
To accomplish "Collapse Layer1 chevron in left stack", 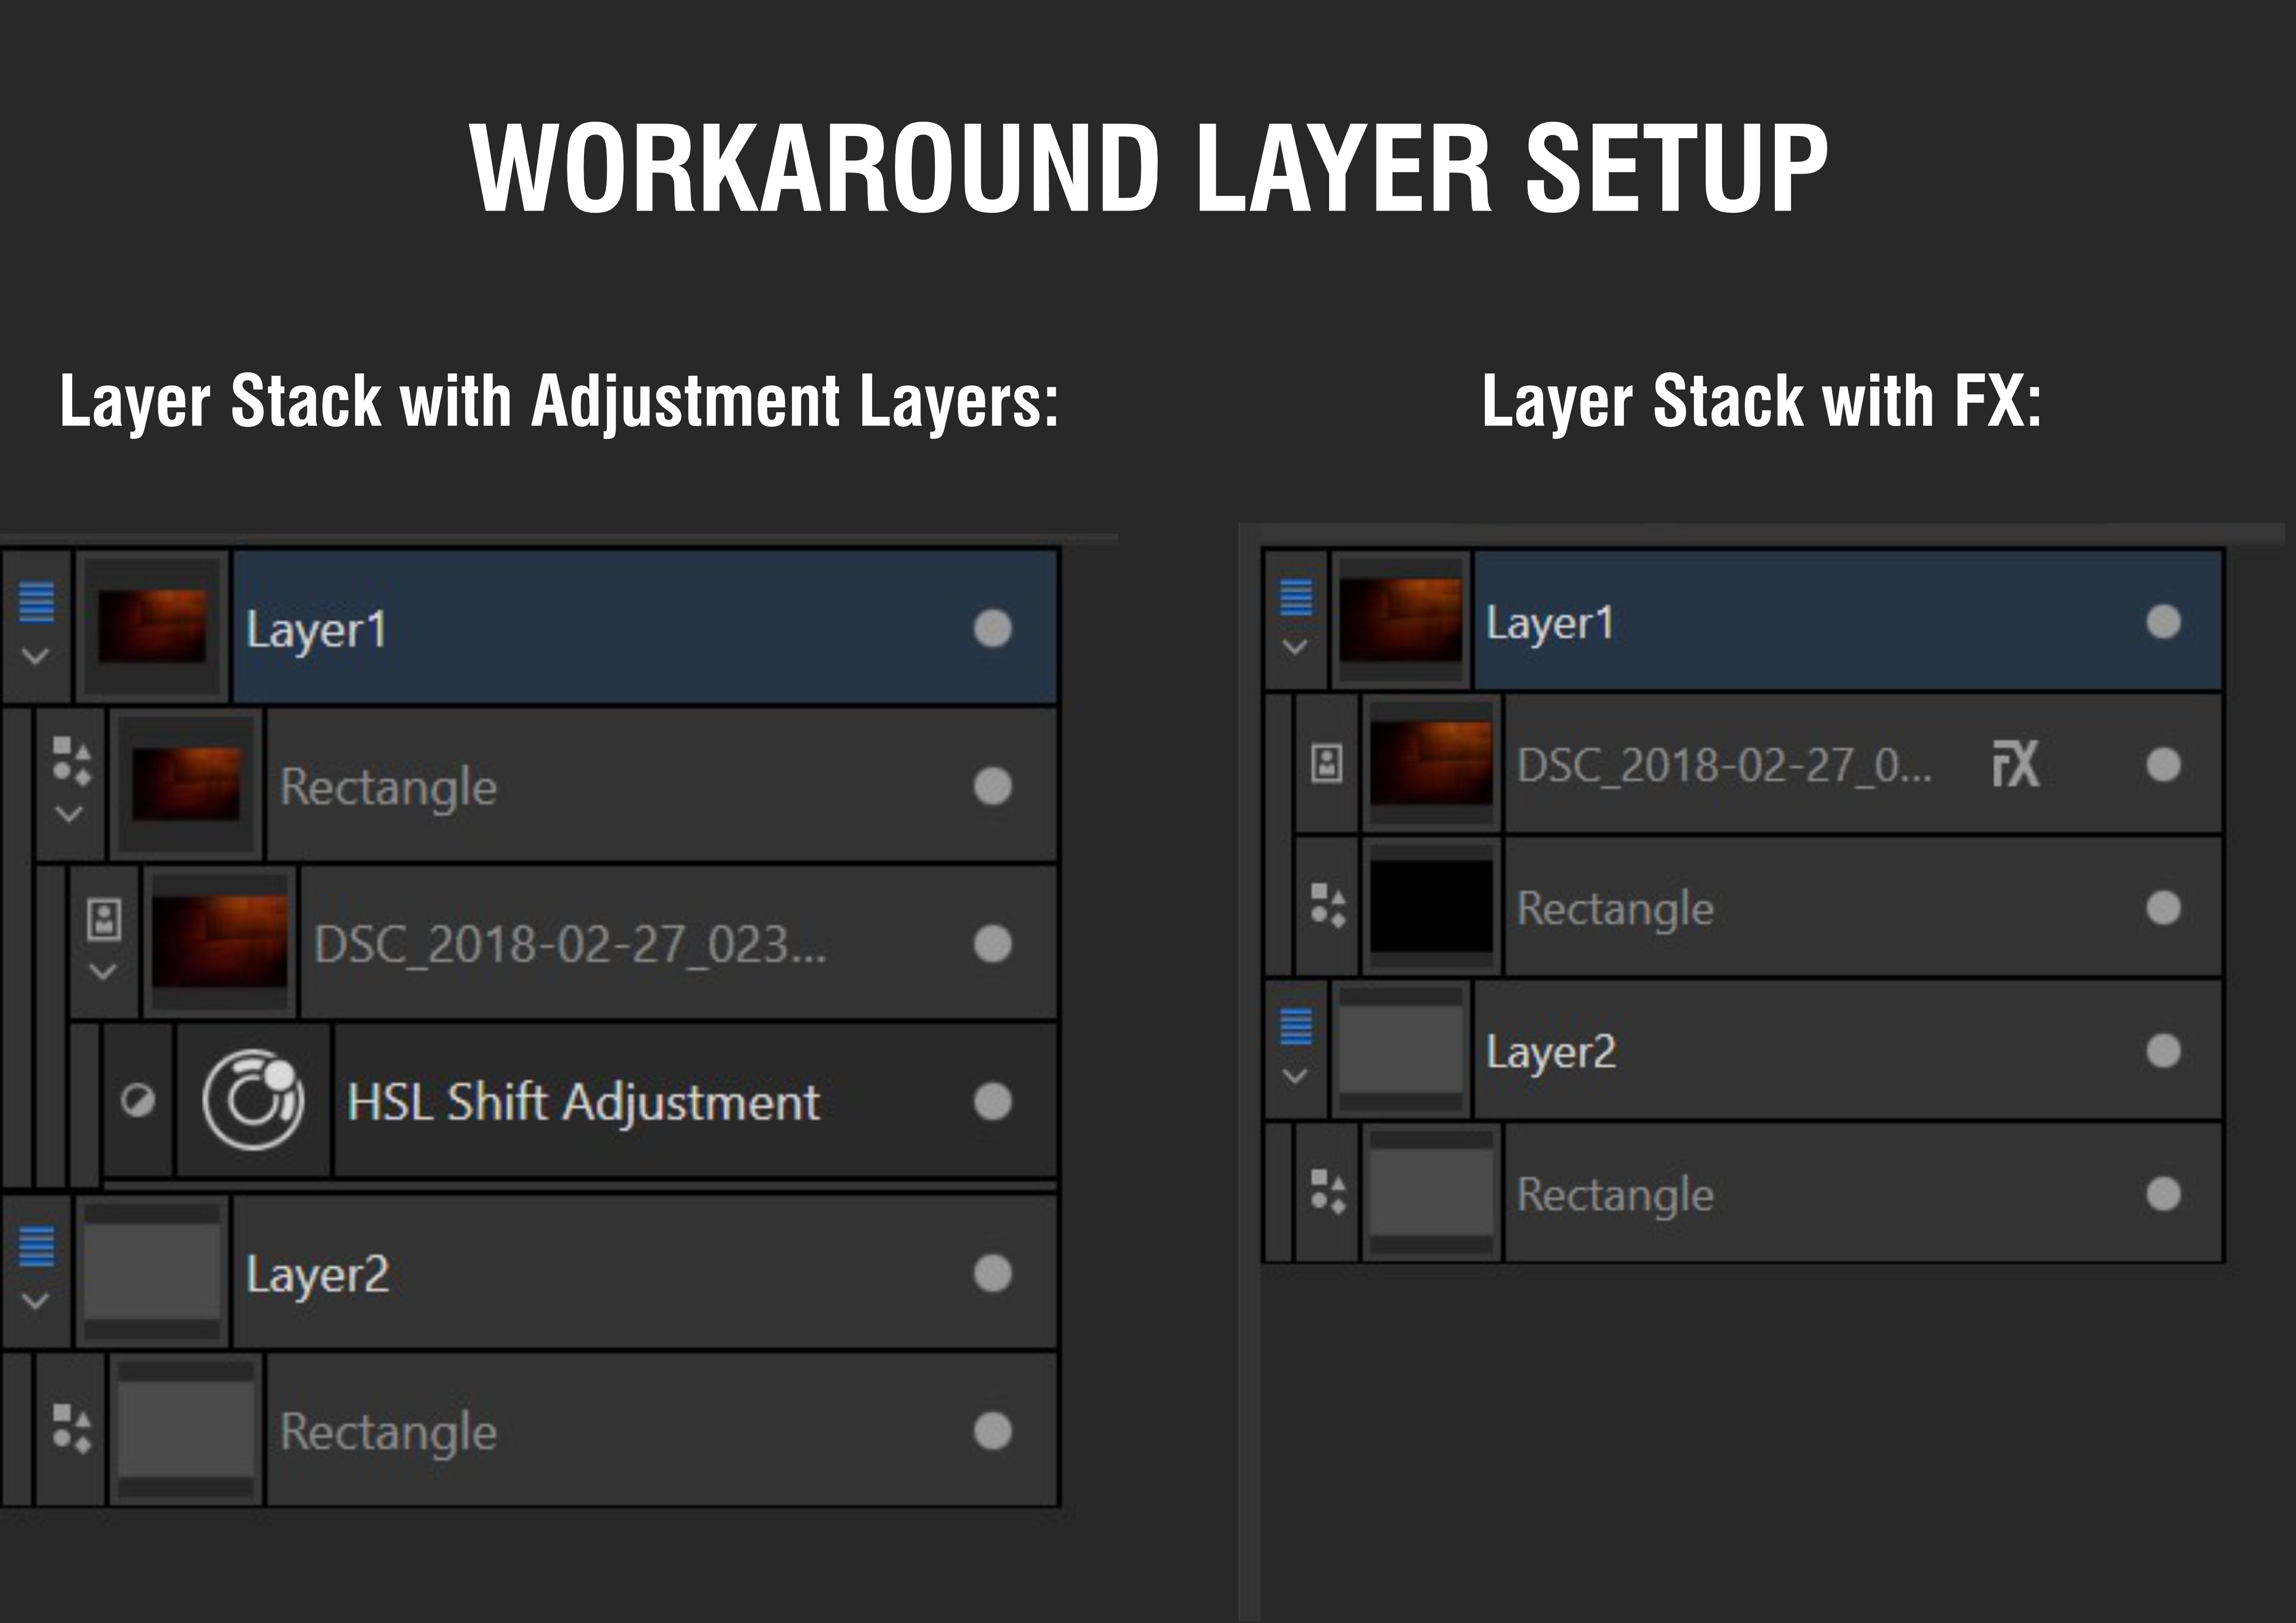I will pos(36,657).
